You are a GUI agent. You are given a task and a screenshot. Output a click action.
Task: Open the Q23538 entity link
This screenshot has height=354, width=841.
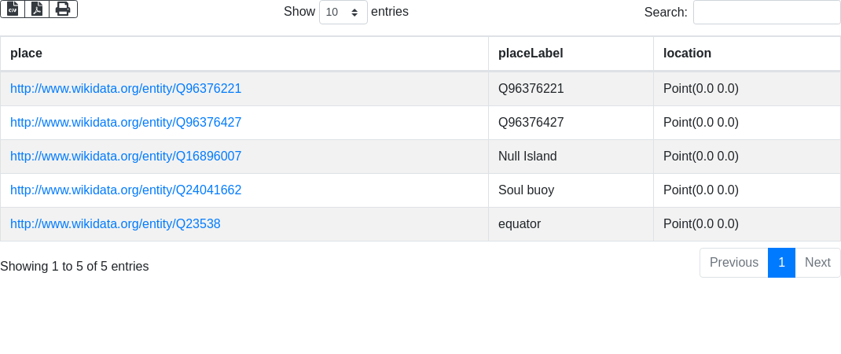[x=116, y=224]
